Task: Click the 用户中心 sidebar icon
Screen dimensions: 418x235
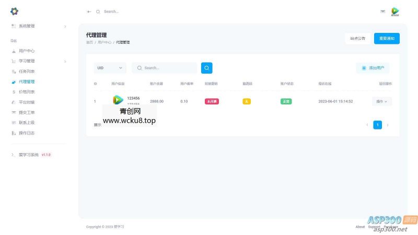Action: (x=14, y=51)
